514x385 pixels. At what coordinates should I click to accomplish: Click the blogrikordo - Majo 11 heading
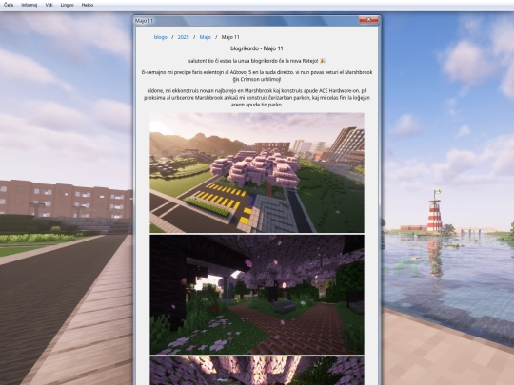tap(257, 48)
